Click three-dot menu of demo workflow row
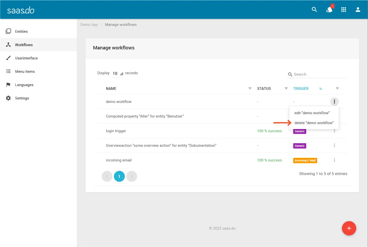 point(334,102)
